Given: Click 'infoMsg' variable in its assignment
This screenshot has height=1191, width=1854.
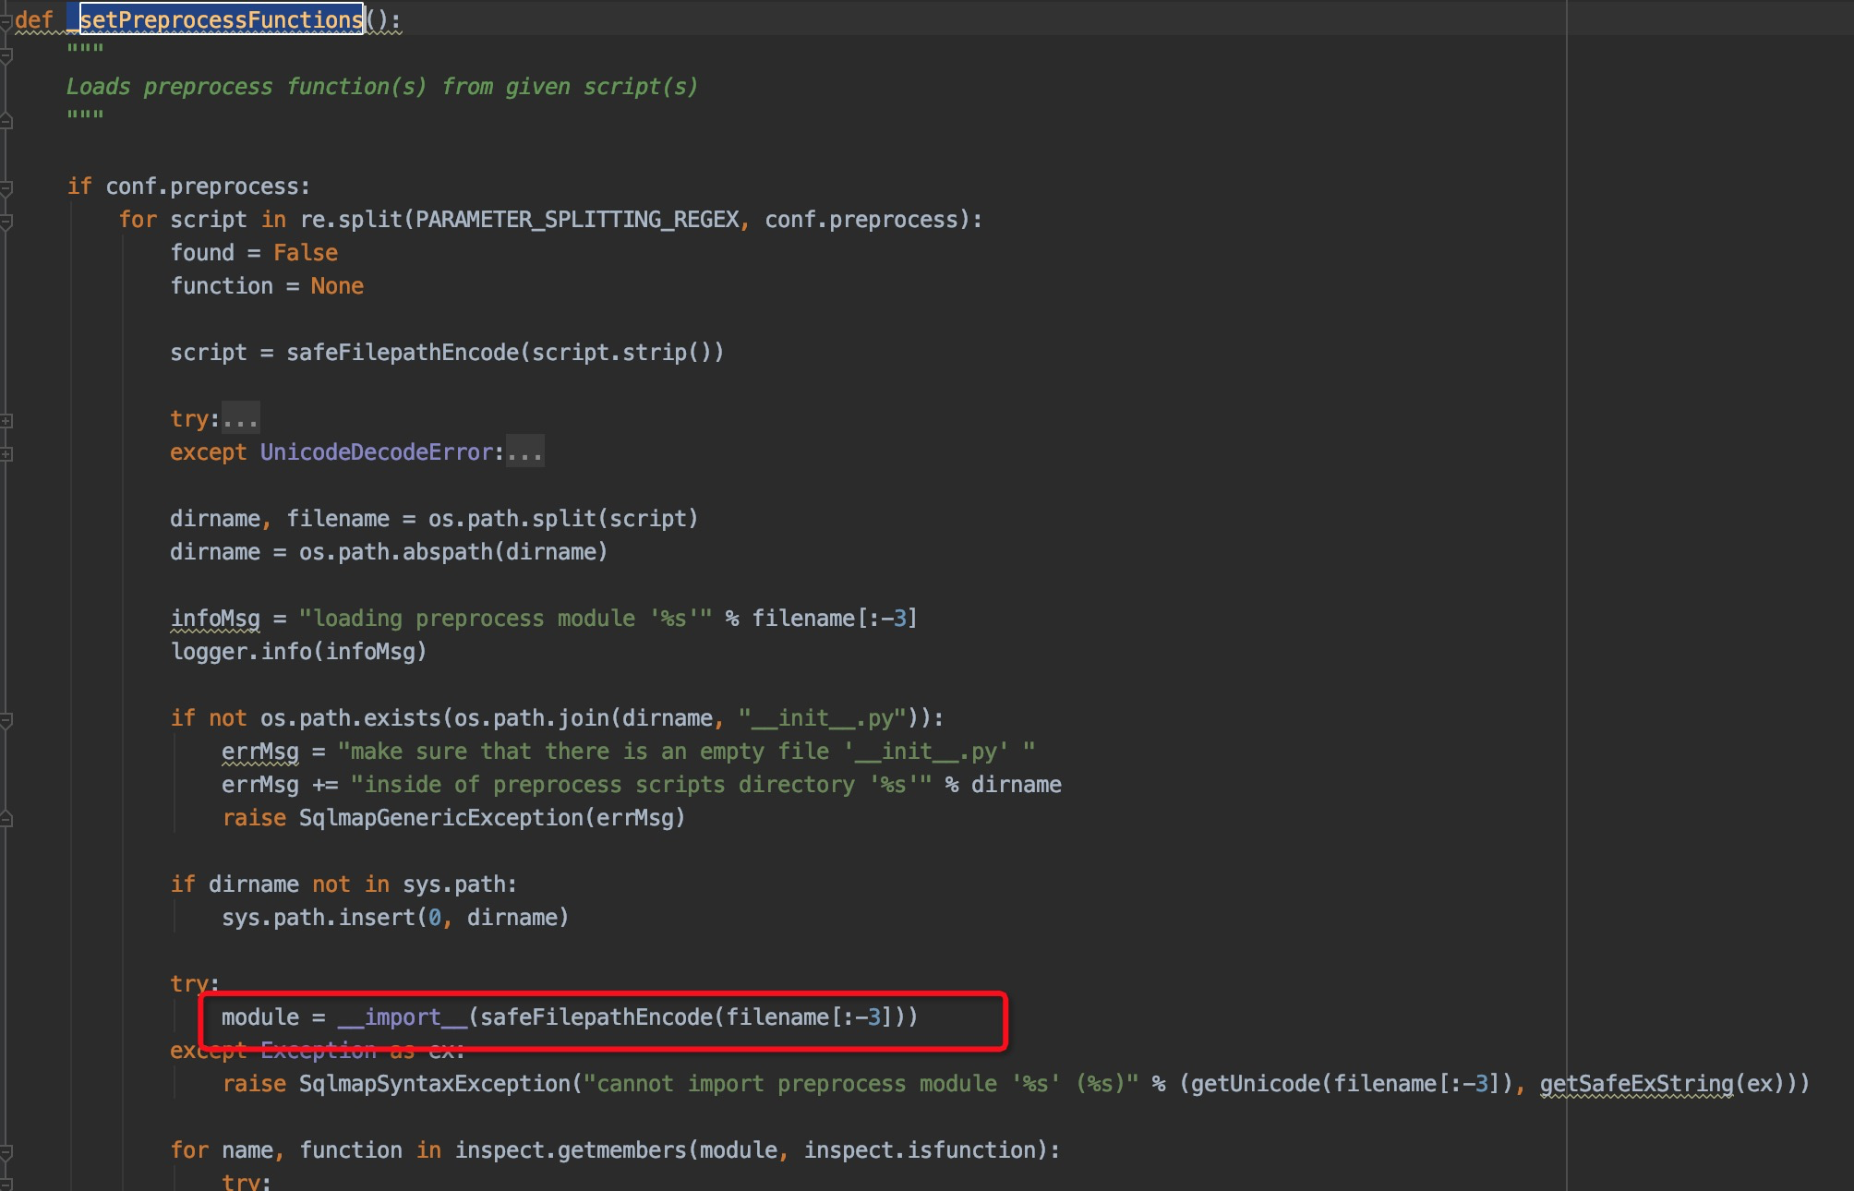Looking at the screenshot, I should coord(215,619).
